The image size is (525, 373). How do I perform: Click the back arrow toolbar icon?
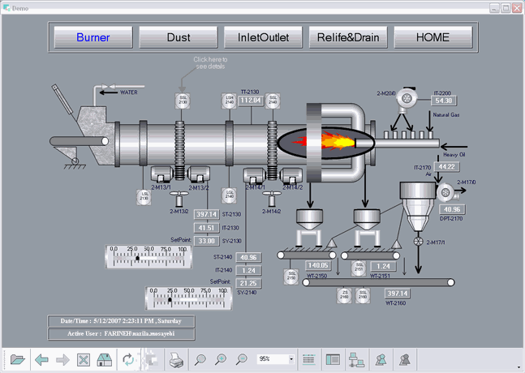pos(41,360)
